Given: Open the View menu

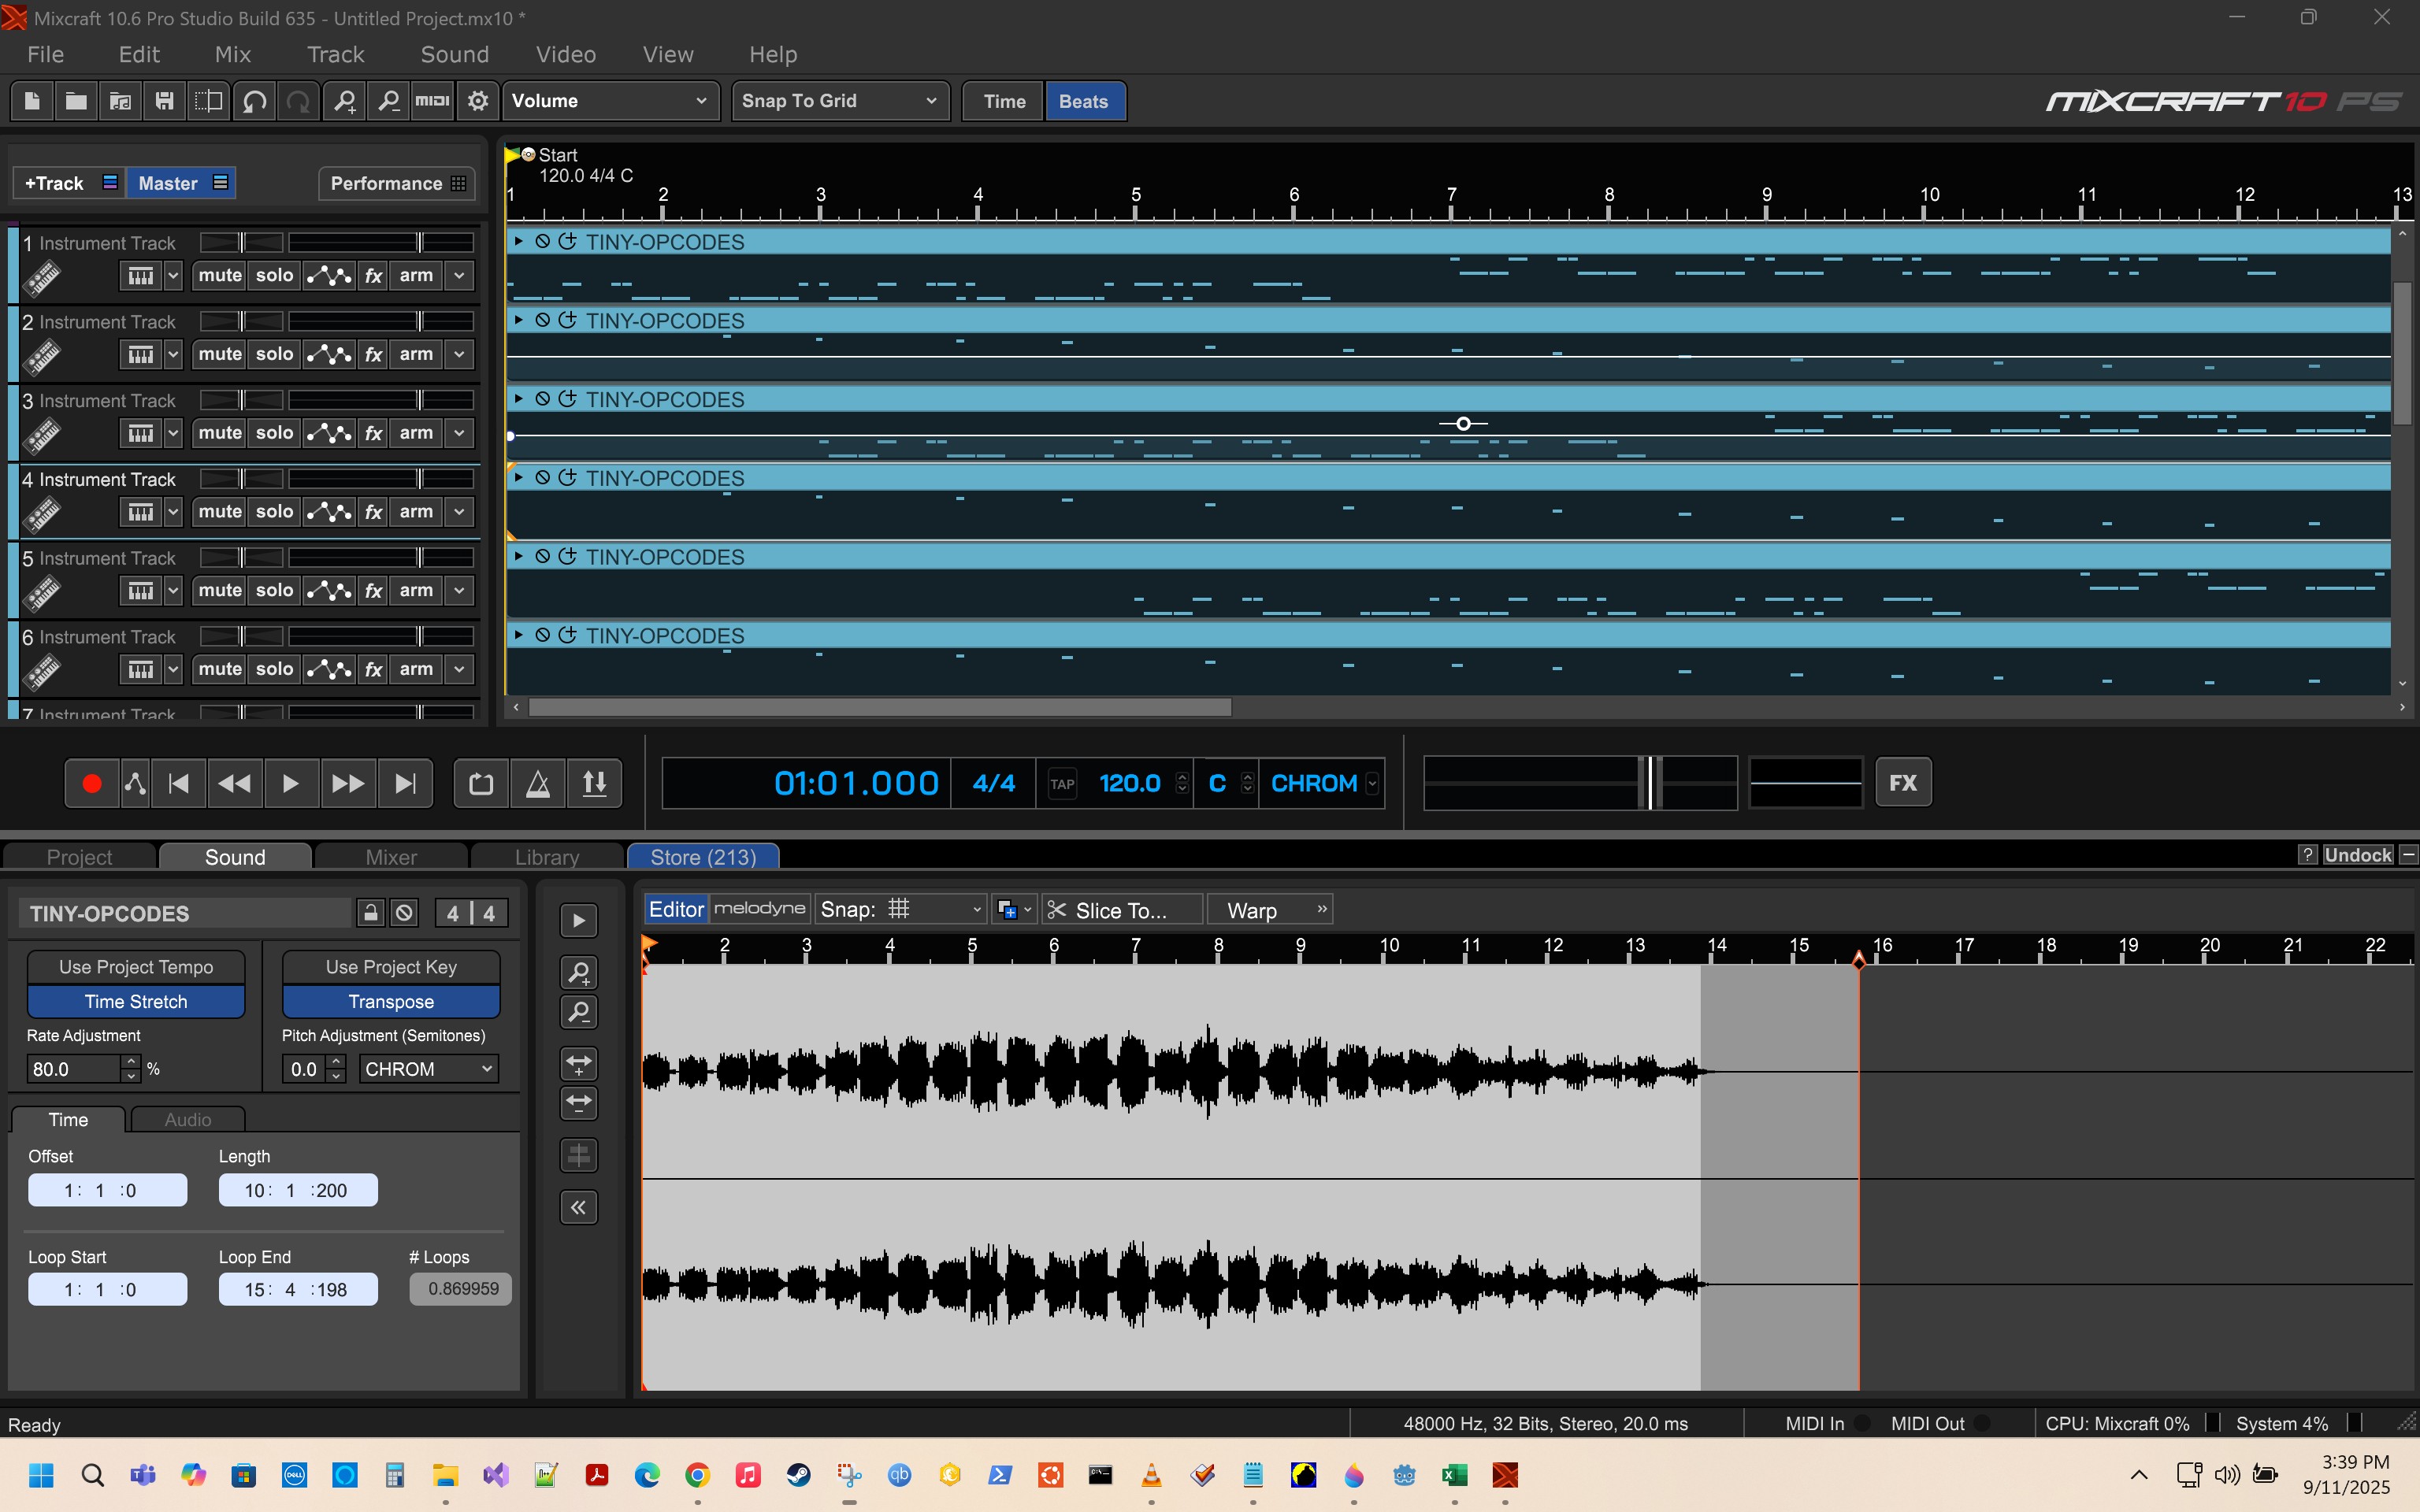Looking at the screenshot, I should pyautogui.click(x=668, y=54).
